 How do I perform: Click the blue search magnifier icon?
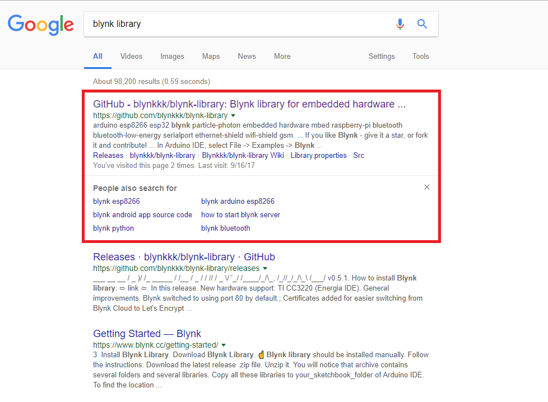coord(422,24)
